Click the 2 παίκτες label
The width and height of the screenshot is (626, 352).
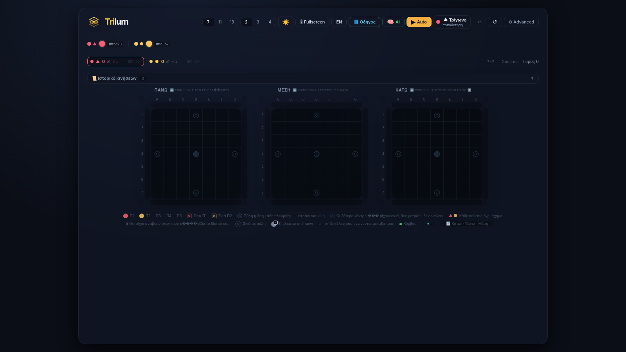(510, 62)
